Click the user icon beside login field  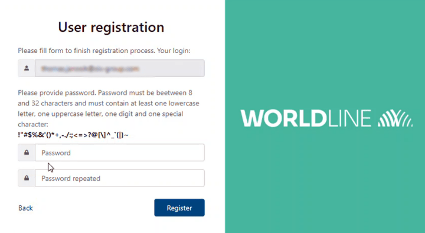[27, 68]
